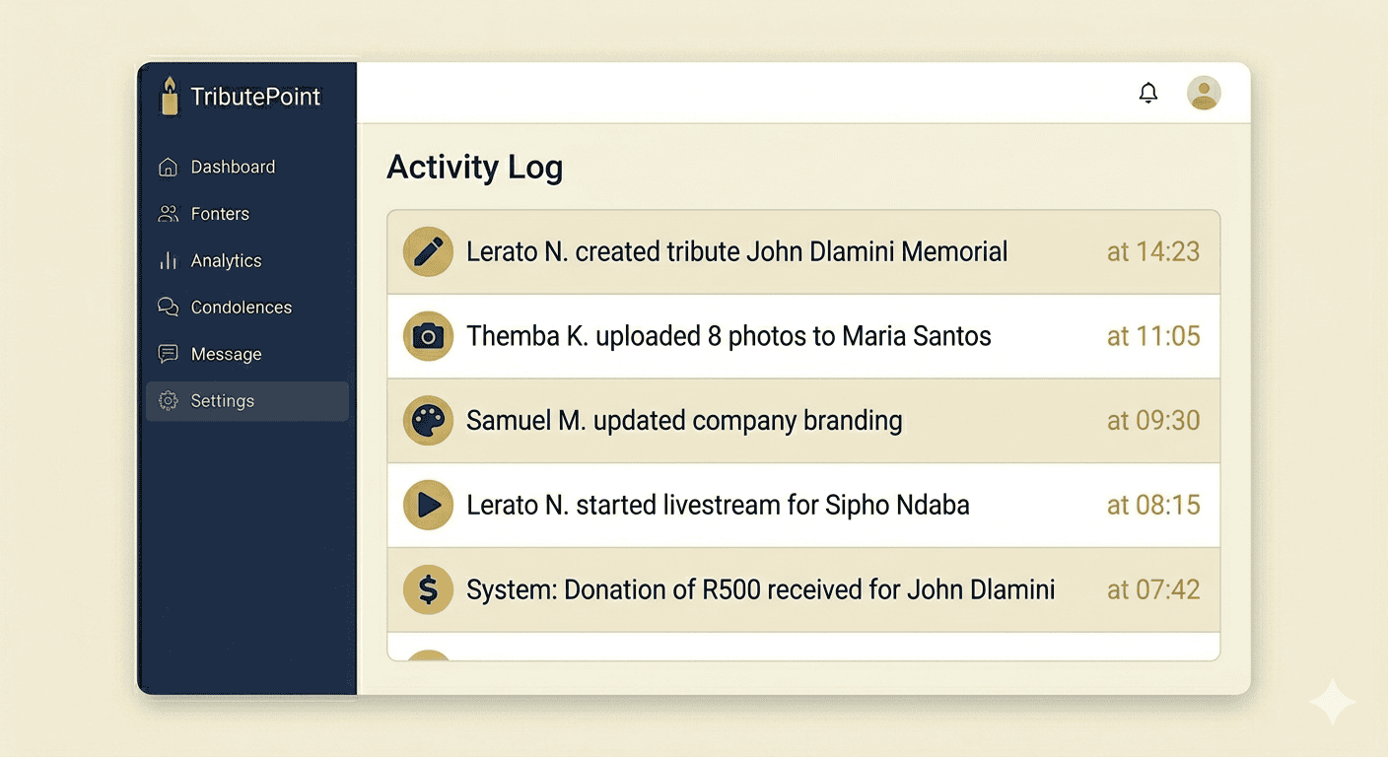
Task: Open notifications via the bell icon
Action: coord(1147,92)
